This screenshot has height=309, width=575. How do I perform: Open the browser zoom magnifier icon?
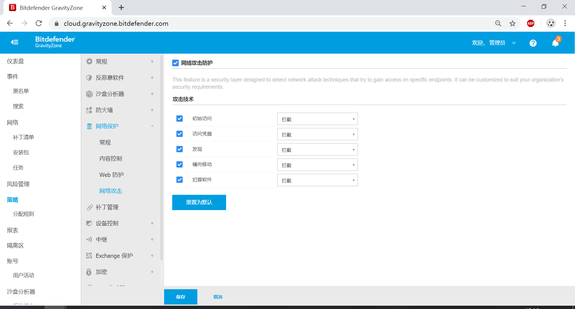click(x=498, y=23)
